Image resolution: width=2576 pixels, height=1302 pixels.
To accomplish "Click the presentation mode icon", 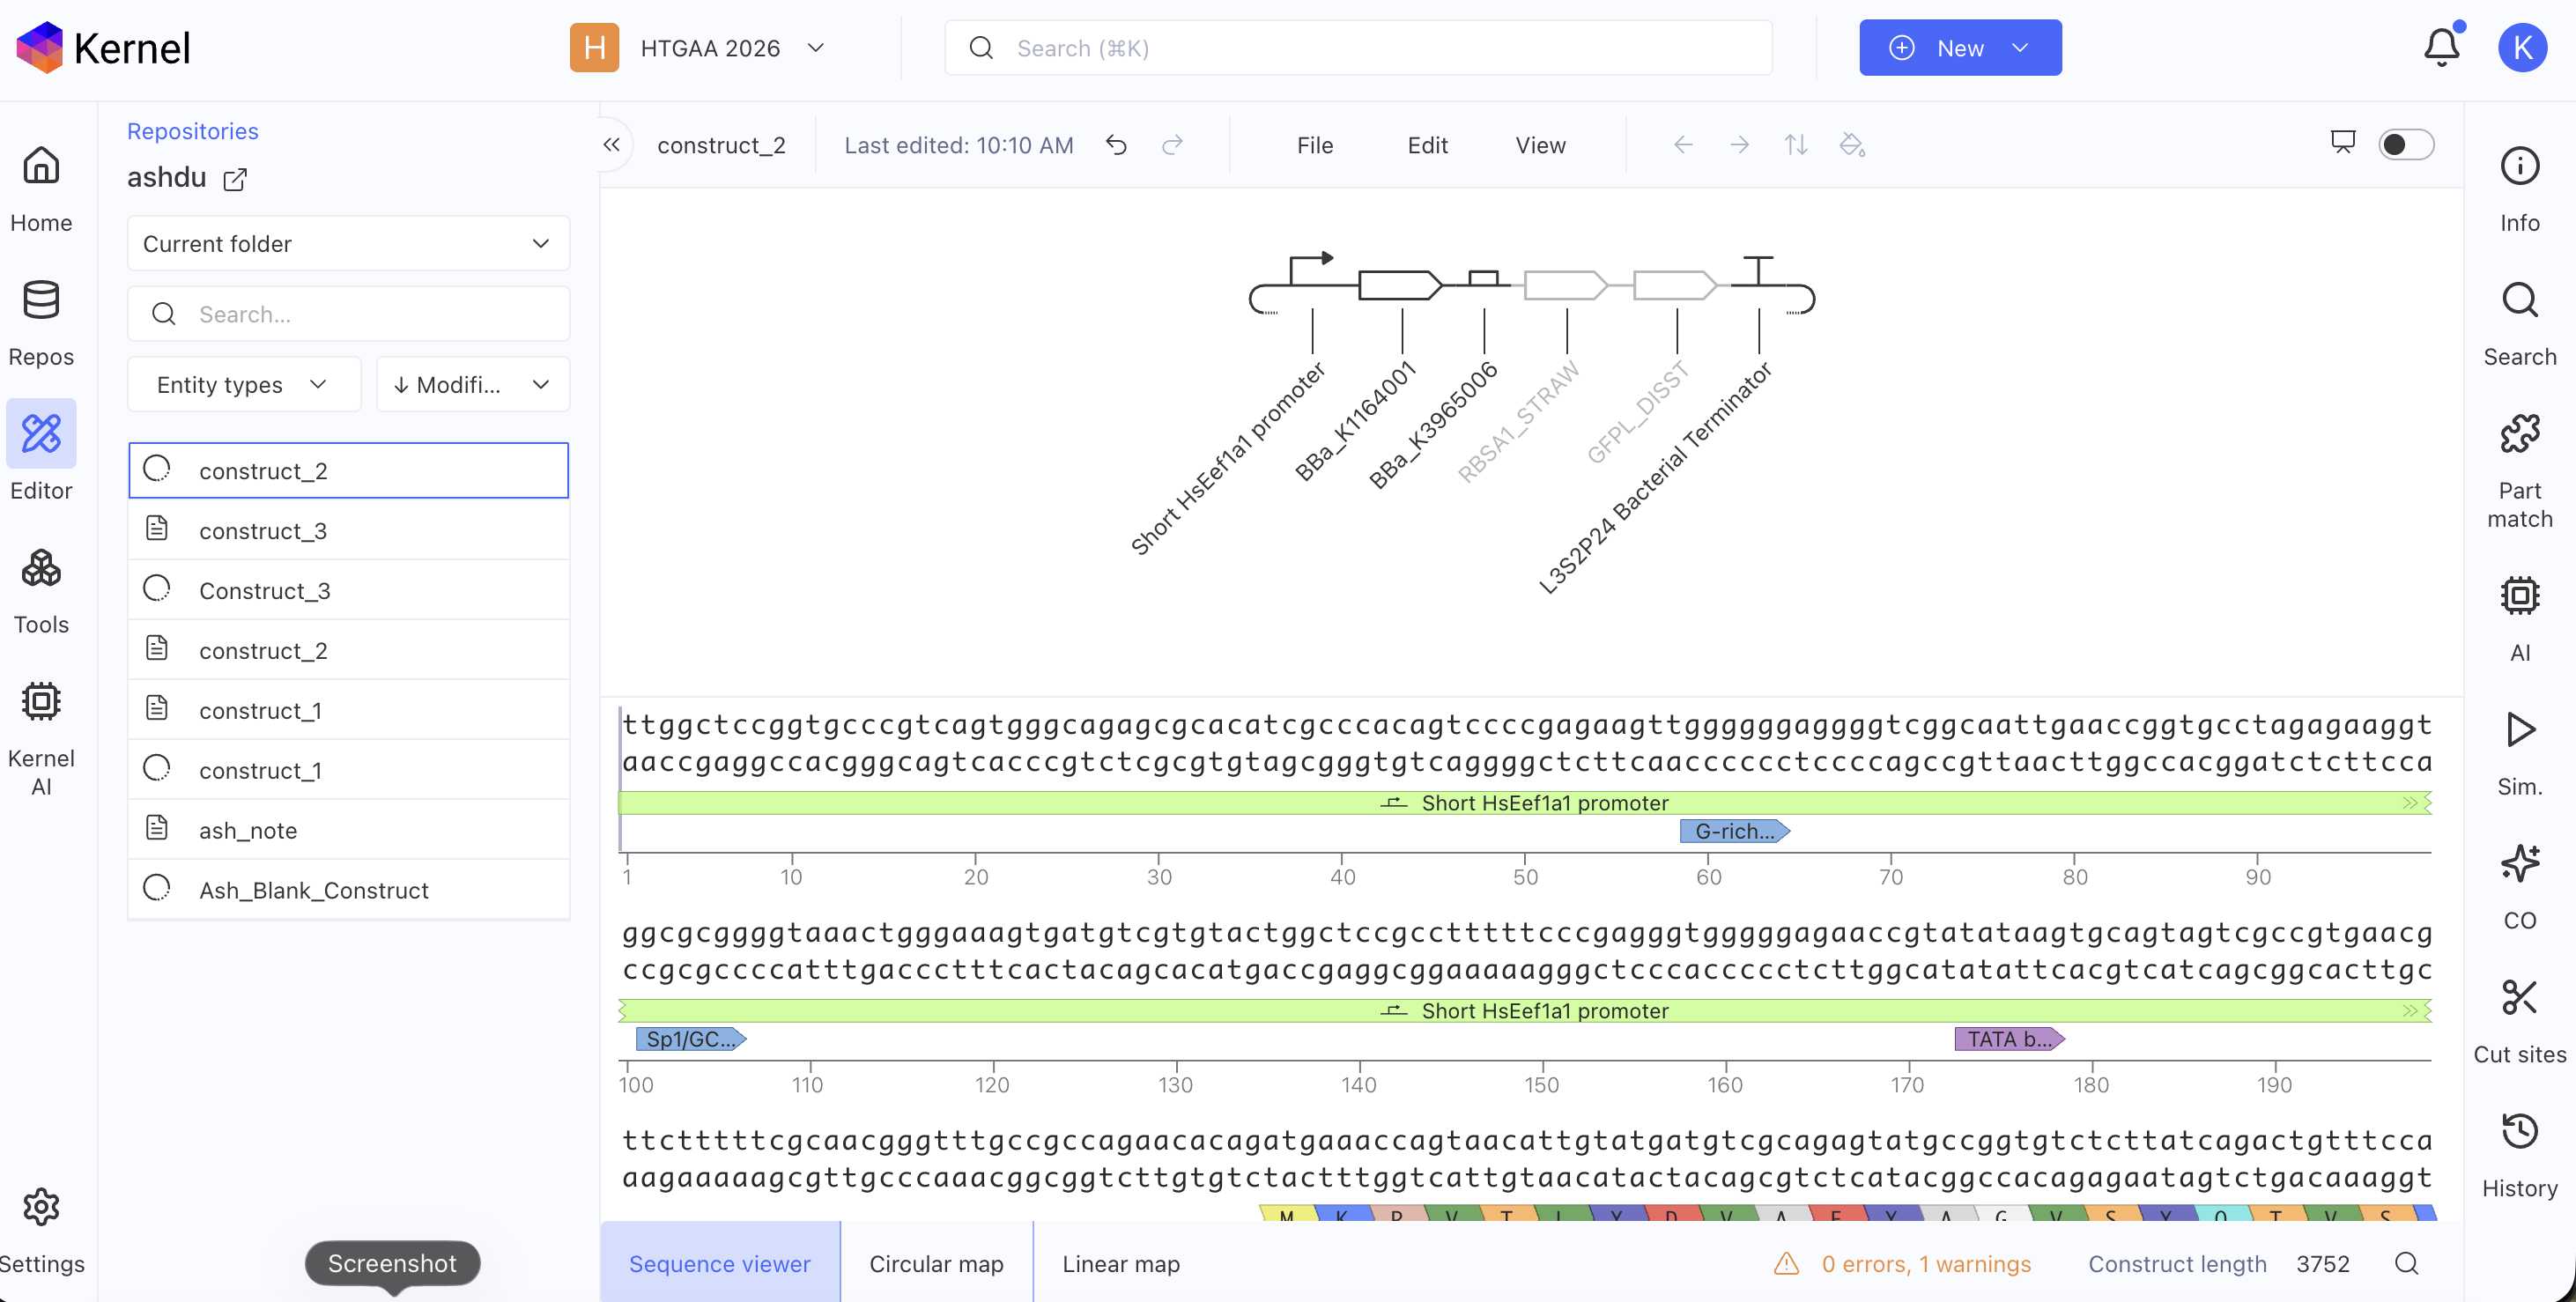I will click(x=2342, y=143).
